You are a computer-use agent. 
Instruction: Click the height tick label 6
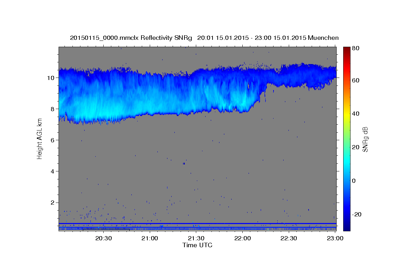(x=52, y=140)
